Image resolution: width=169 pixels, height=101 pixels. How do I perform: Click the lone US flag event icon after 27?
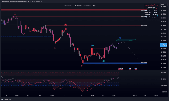130,69
